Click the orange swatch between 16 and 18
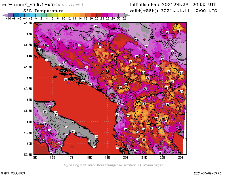The width and height of the screenshot is (227, 175). (83, 15)
